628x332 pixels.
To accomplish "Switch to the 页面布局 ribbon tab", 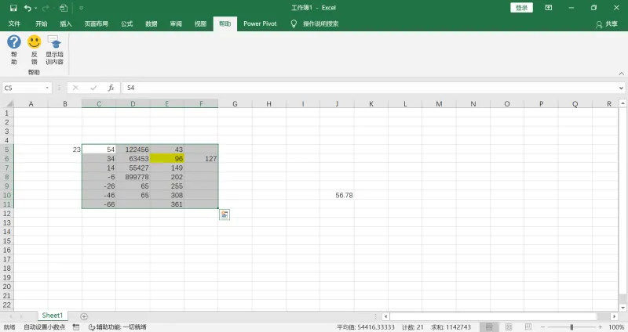I will point(96,23).
